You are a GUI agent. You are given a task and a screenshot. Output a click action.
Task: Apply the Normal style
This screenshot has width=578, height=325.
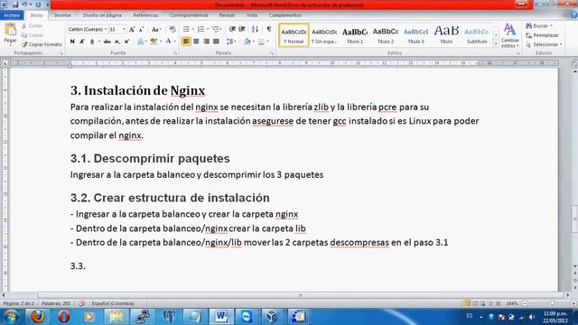point(294,35)
